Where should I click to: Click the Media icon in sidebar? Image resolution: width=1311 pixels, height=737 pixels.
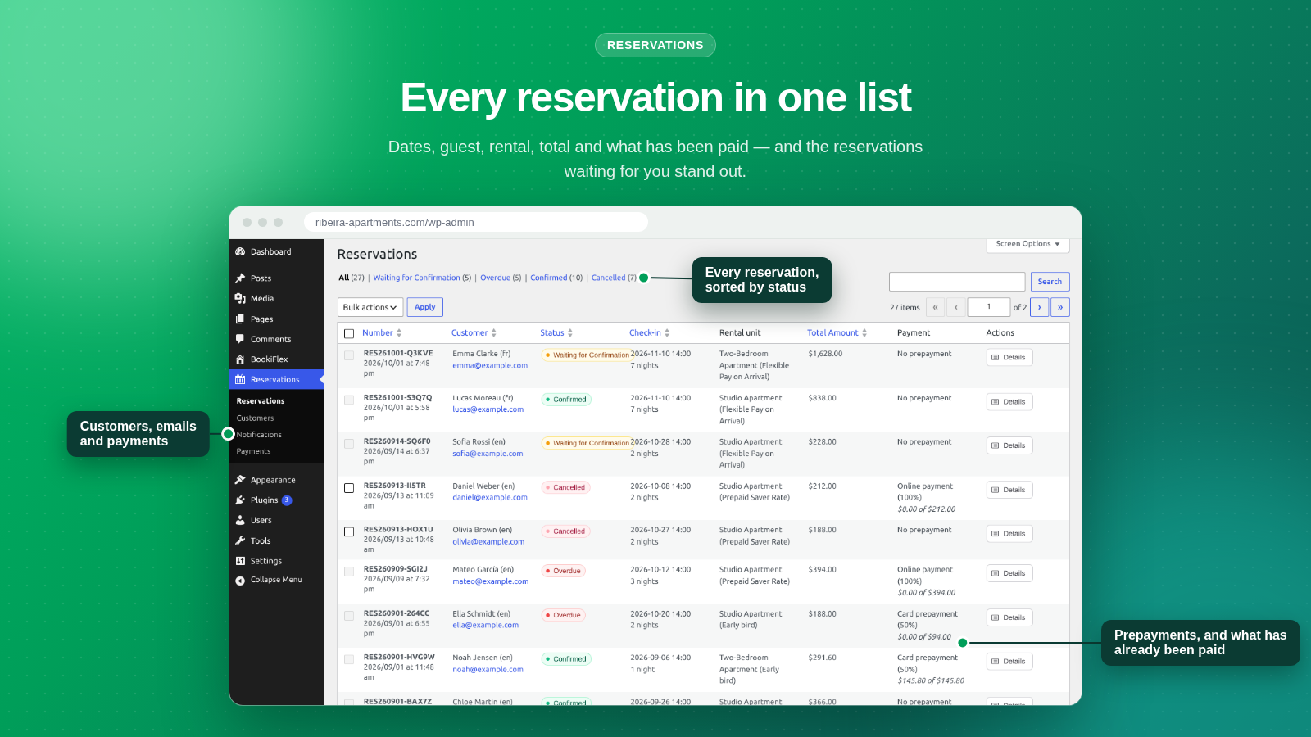pos(240,299)
